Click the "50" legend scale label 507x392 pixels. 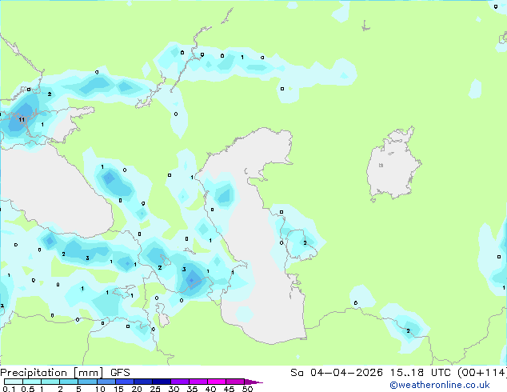(247, 389)
